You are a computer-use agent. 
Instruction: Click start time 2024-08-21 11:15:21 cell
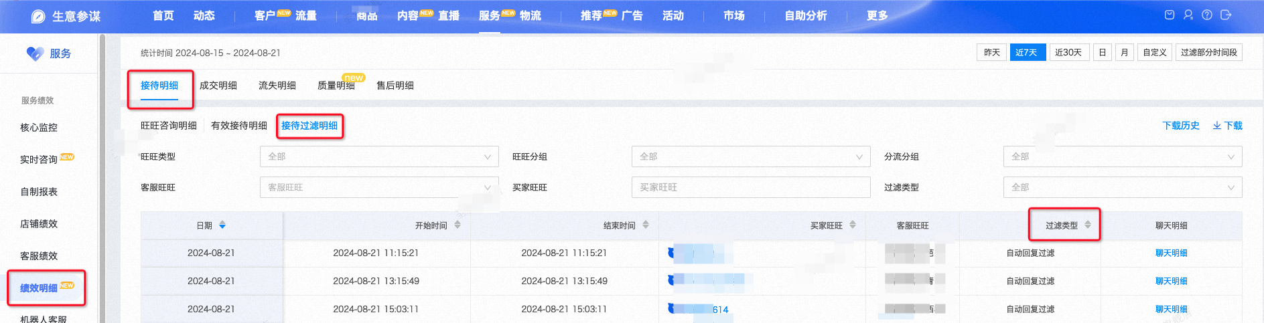[x=376, y=253]
